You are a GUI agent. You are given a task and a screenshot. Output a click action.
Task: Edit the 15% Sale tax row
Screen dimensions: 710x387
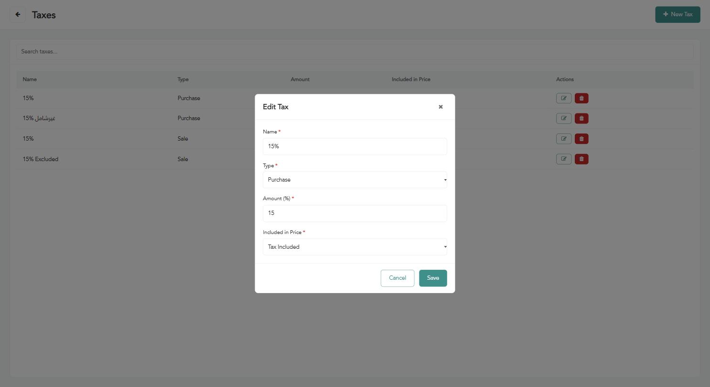click(x=564, y=139)
